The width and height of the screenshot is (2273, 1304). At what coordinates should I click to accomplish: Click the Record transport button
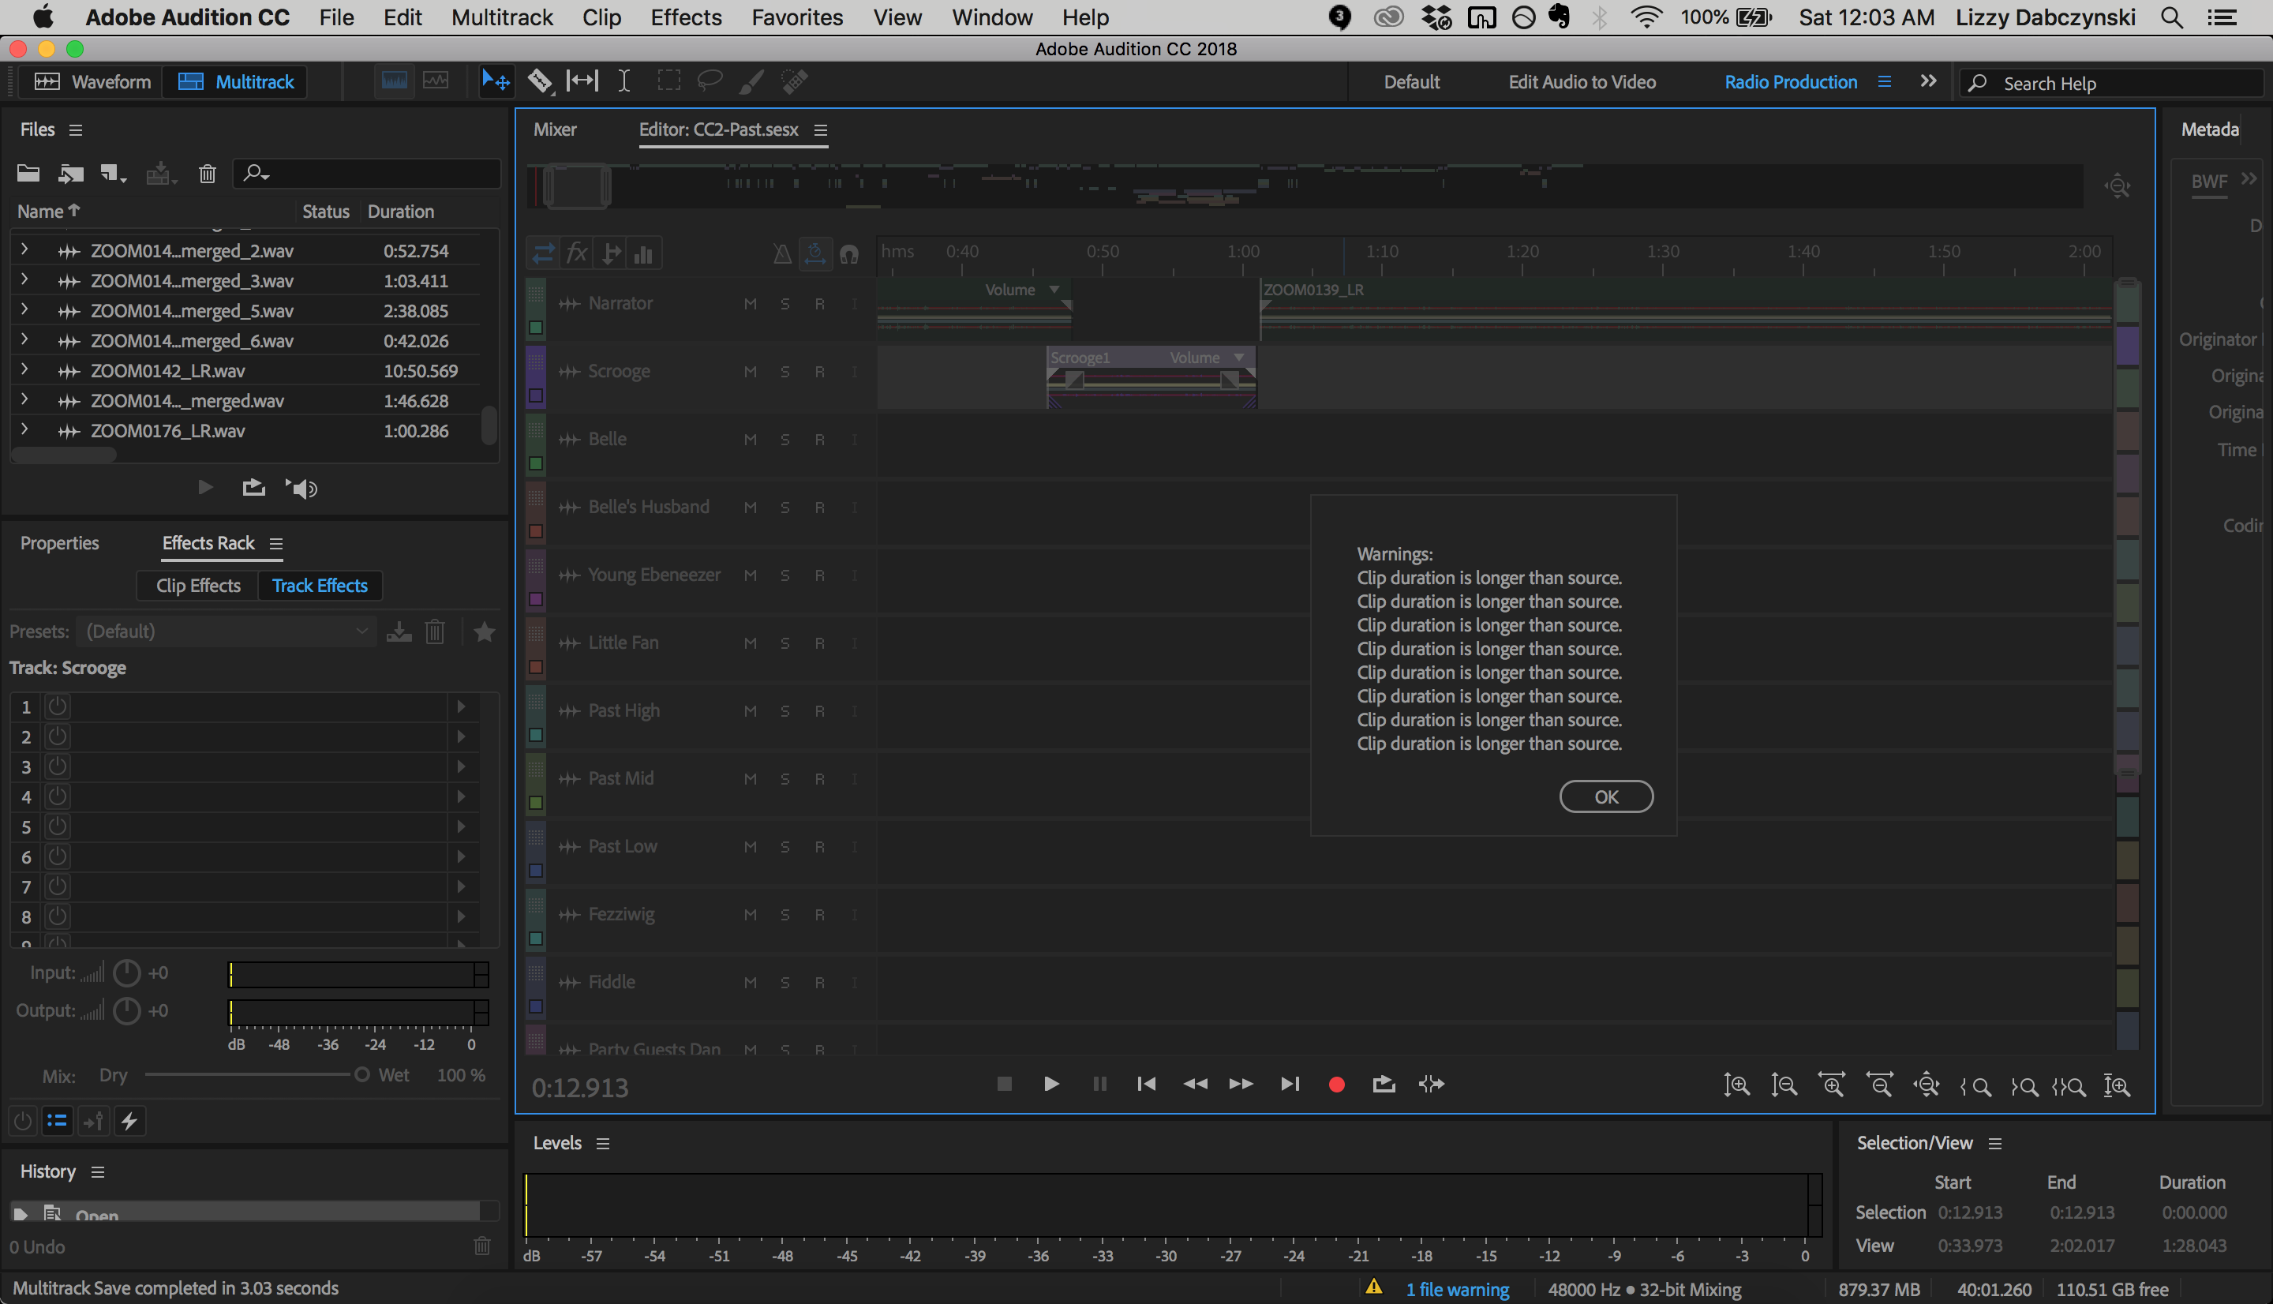click(1337, 1085)
